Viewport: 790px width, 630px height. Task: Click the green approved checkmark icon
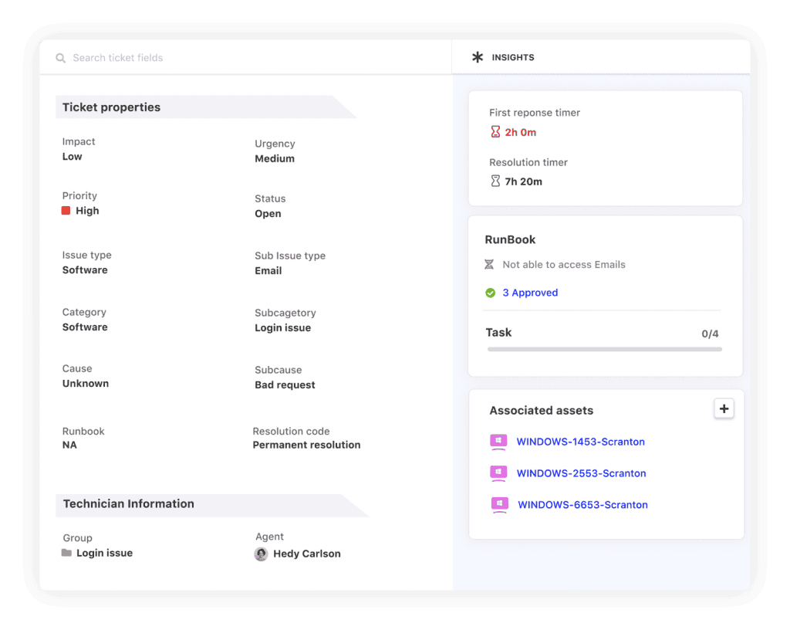click(x=490, y=293)
